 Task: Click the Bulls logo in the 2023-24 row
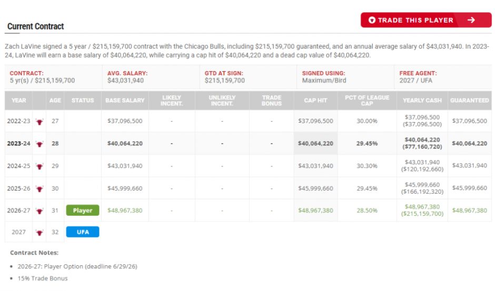(x=39, y=144)
